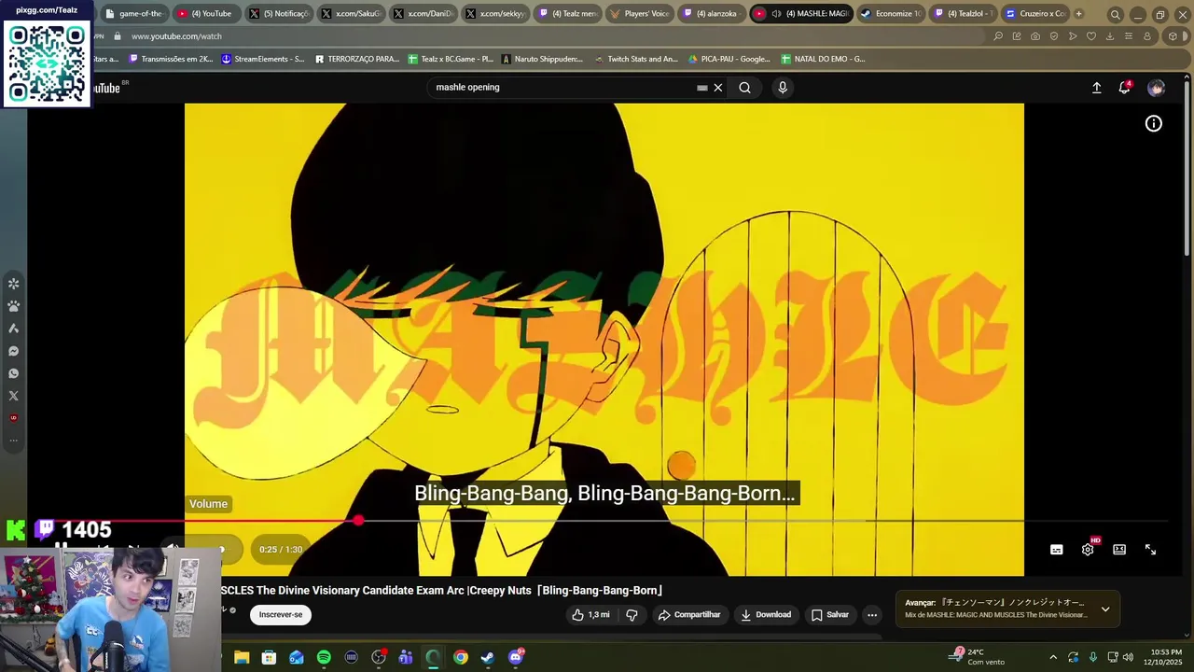This screenshot has width=1194, height=672.
Task: Mute audio on the MASHLE tab
Action: pyautogui.click(x=776, y=14)
